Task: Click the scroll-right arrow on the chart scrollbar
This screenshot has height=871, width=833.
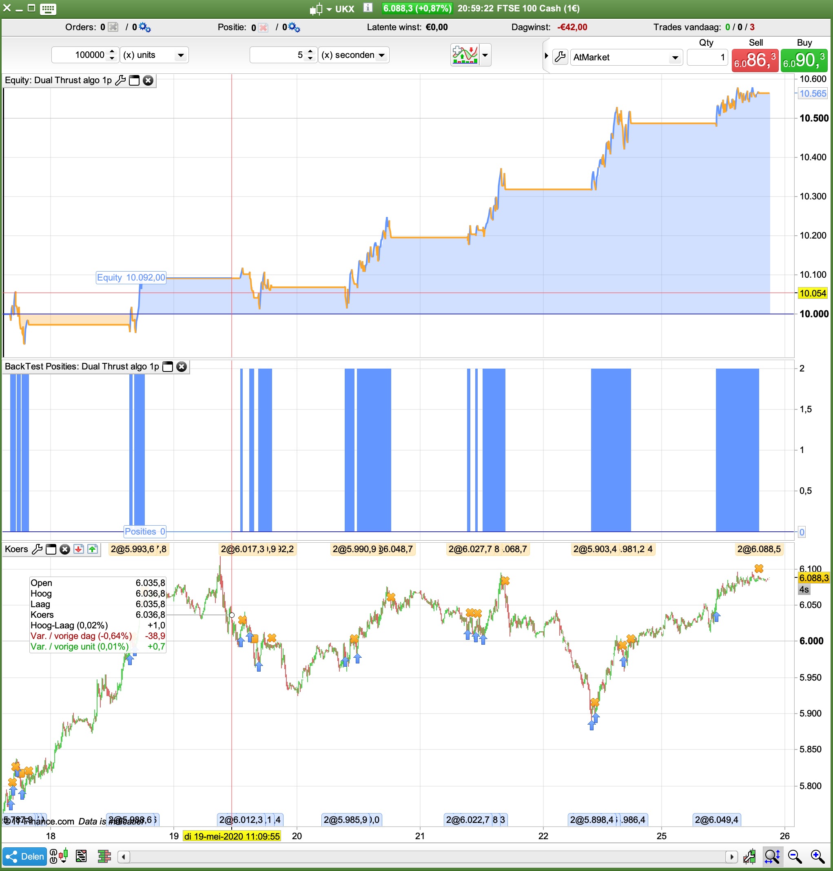Action: pyautogui.click(x=731, y=857)
